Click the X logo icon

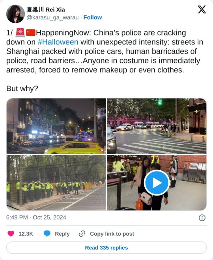click(202, 9)
